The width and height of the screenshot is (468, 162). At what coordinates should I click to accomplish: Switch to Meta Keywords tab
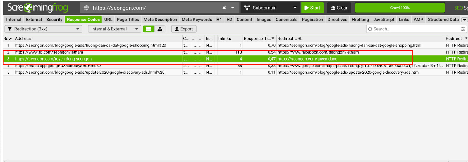[197, 20]
